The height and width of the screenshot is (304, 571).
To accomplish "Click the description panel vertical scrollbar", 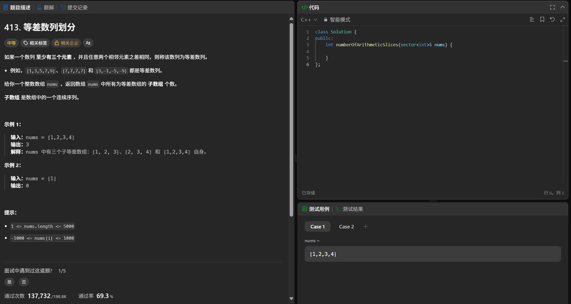I will click(x=291, y=120).
